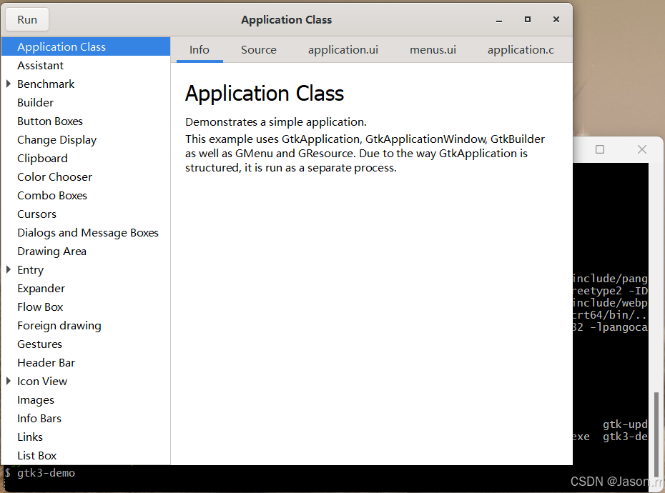Click 'Demonstrates a simple application.' text

tap(276, 122)
